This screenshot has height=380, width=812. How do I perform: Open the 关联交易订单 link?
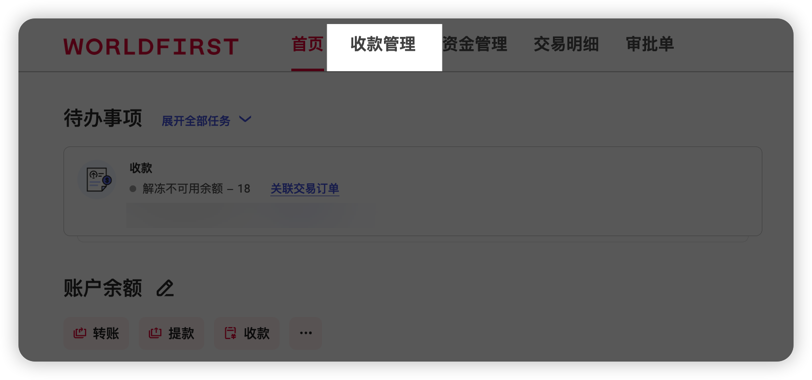point(305,189)
